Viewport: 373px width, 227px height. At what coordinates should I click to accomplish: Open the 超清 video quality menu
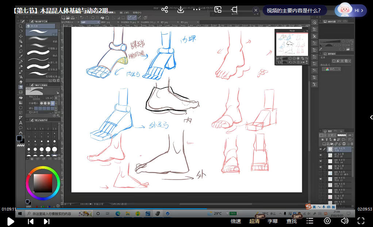tap(254, 221)
